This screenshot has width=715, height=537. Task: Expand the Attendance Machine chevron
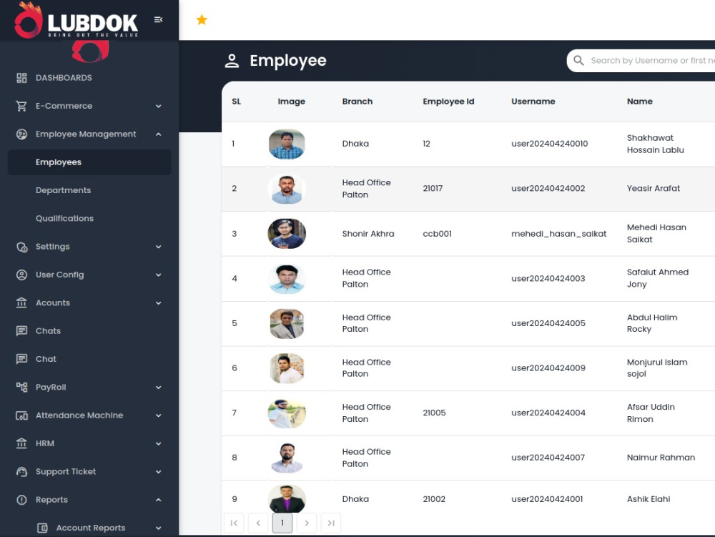(x=158, y=415)
